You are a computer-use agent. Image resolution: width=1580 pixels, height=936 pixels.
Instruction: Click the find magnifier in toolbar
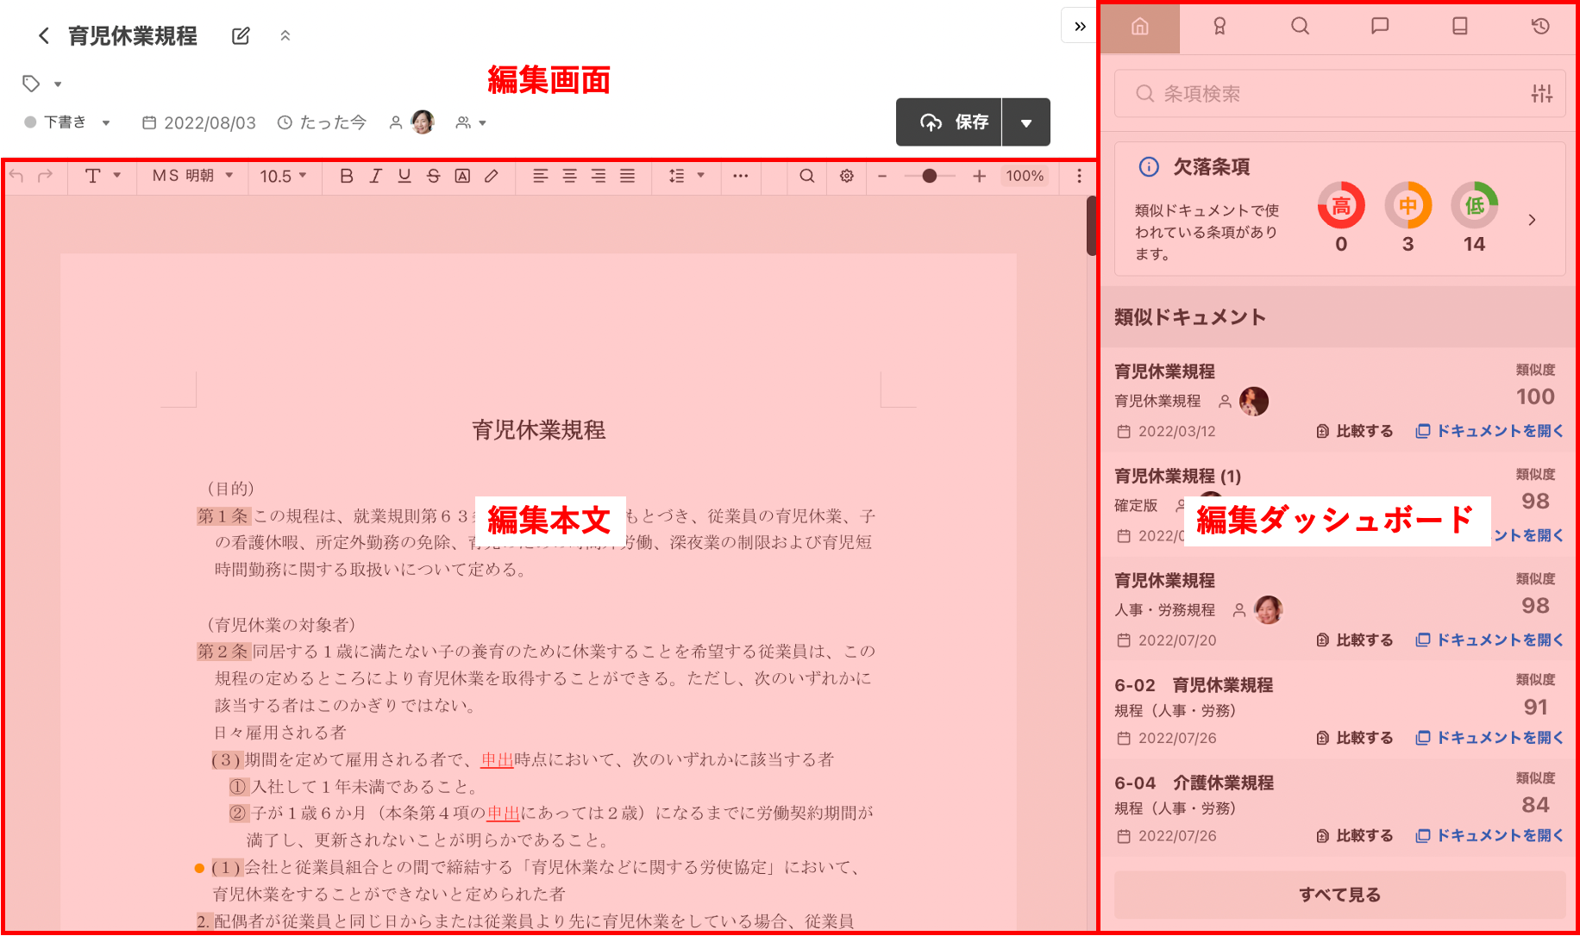pyautogui.click(x=806, y=176)
